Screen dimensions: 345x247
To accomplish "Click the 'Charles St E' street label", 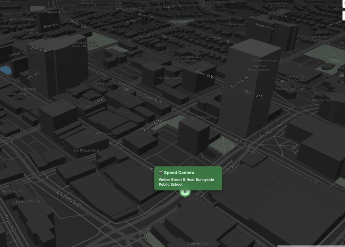I will [69, 199].
